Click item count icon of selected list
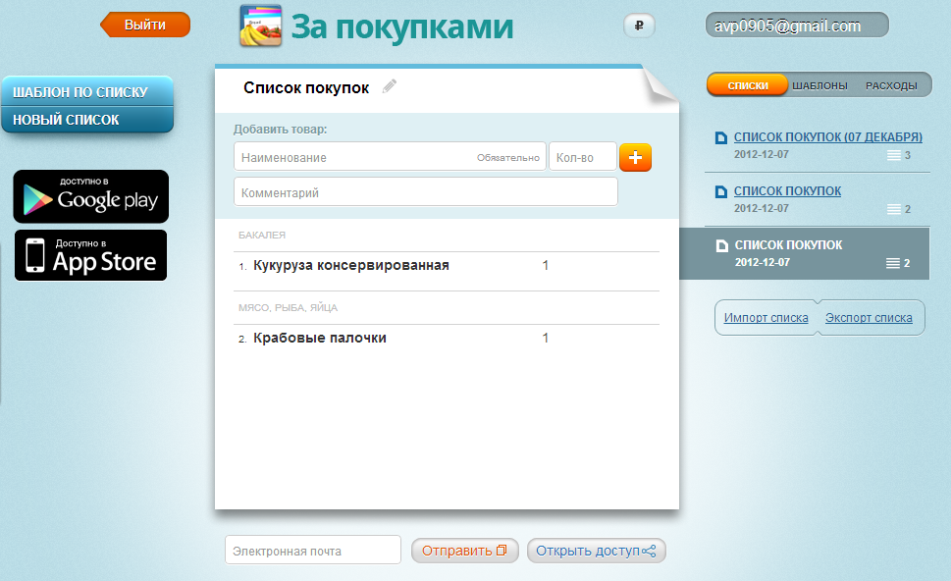The image size is (951, 581). 892,263
